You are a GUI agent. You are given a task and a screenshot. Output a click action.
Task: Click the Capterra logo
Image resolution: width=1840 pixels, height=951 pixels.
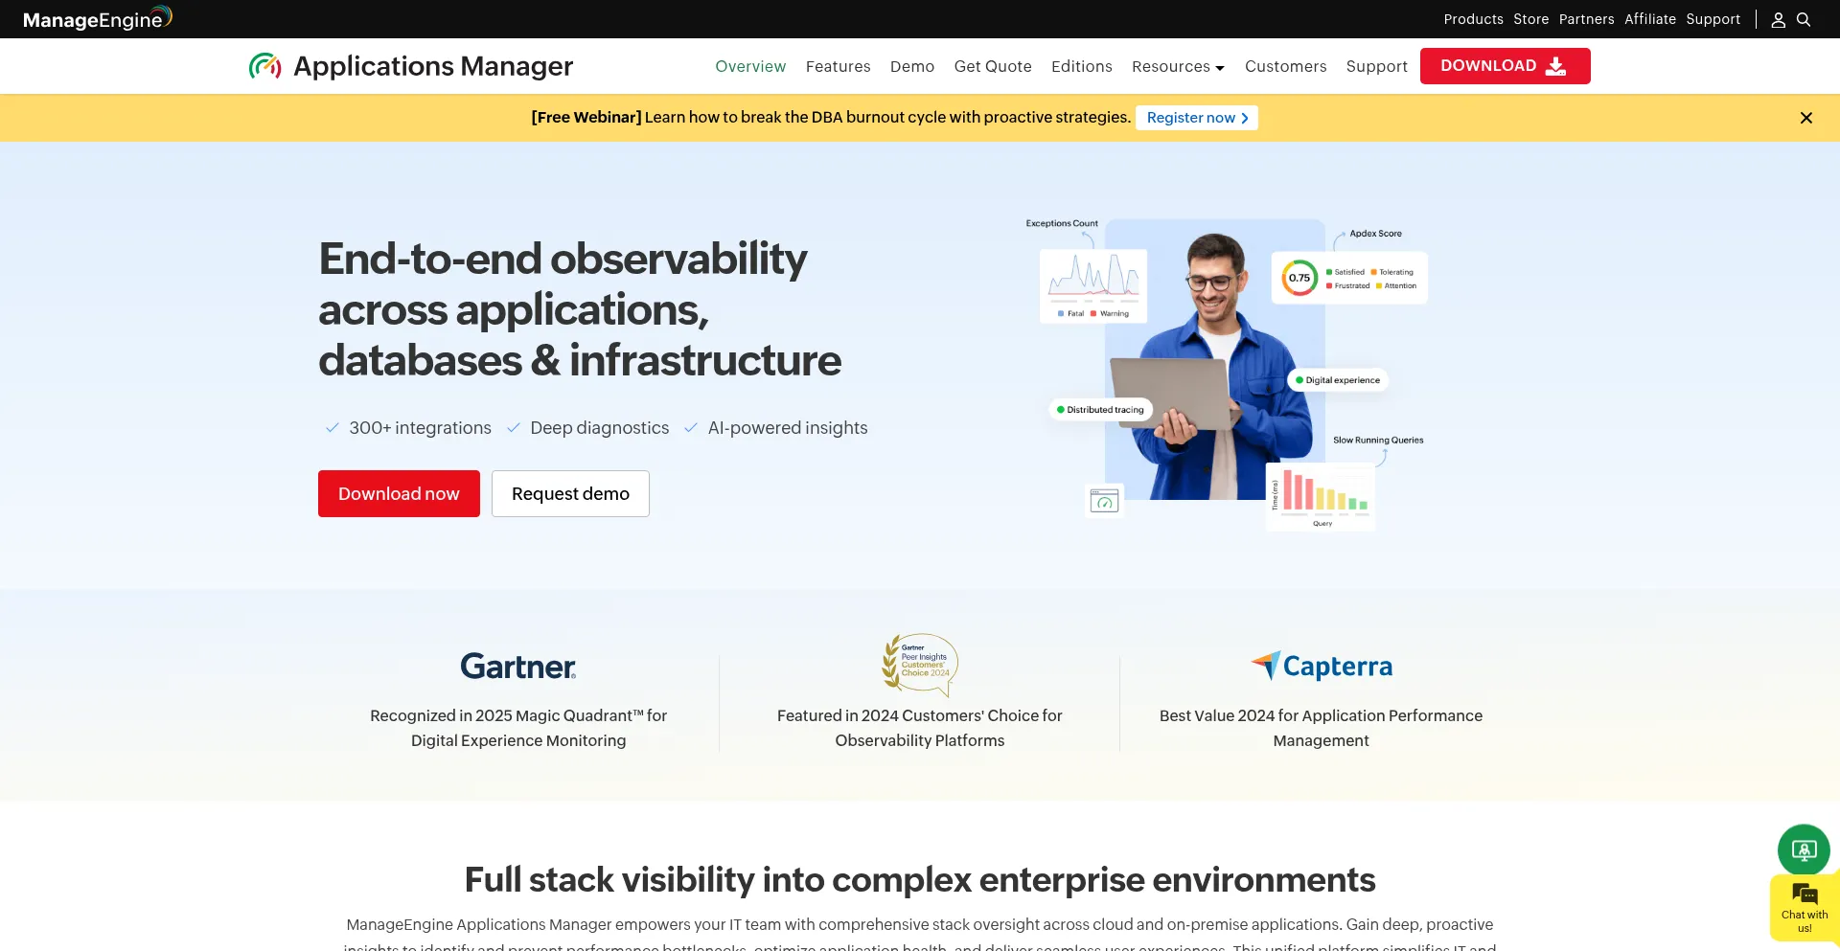coord(1322,666)
